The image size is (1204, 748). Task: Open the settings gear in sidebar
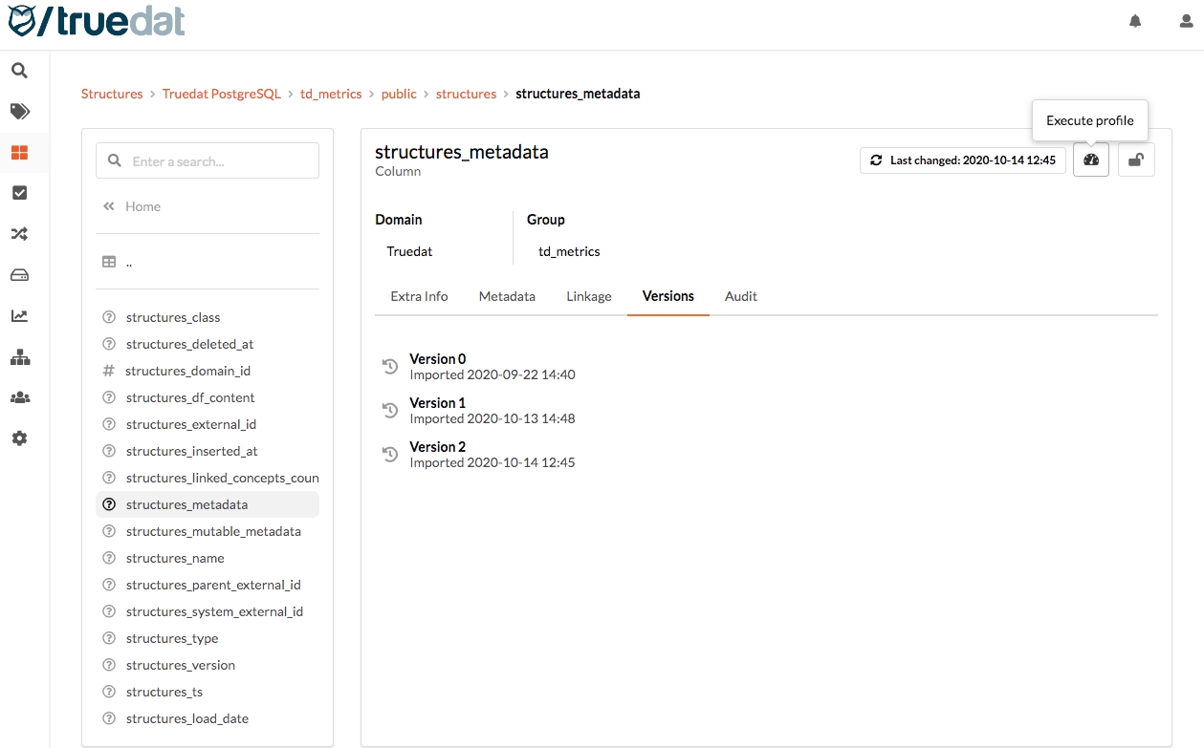pos(19,438)
